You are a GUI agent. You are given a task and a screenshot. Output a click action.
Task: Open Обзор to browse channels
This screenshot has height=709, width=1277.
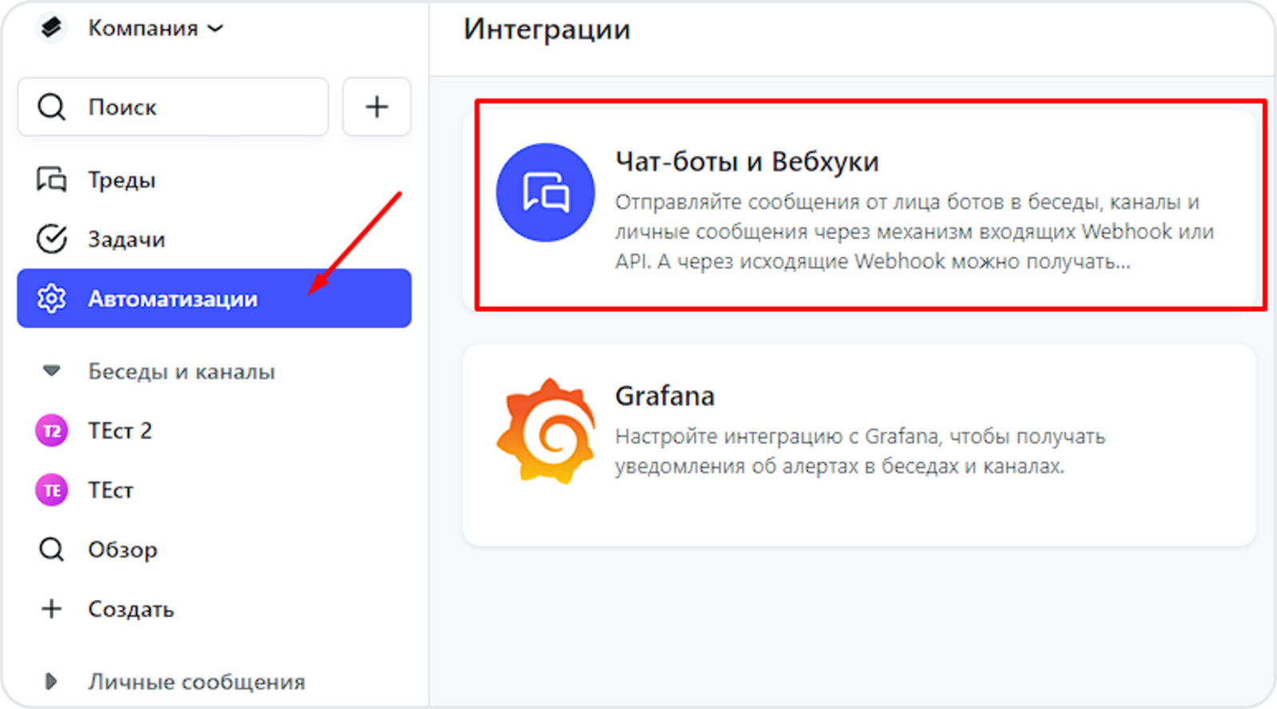click(x=122, y=549)
